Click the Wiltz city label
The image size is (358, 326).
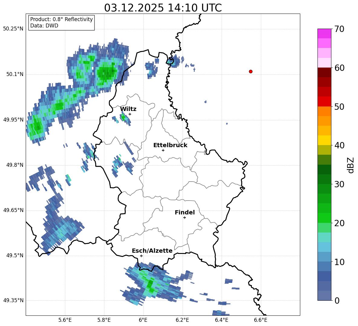[128, 109]
